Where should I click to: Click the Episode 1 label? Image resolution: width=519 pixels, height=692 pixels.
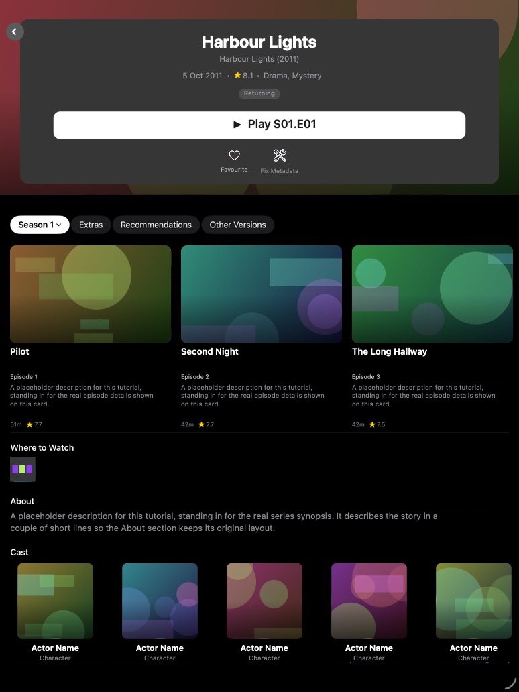click(x=24, y=376)
